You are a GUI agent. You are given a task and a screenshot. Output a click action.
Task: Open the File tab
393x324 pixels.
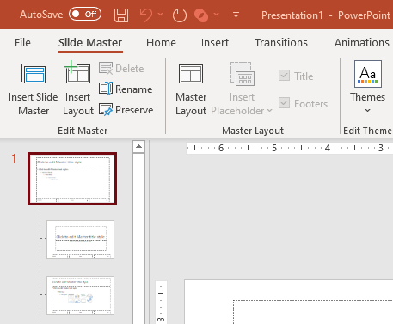pos(22,42)
